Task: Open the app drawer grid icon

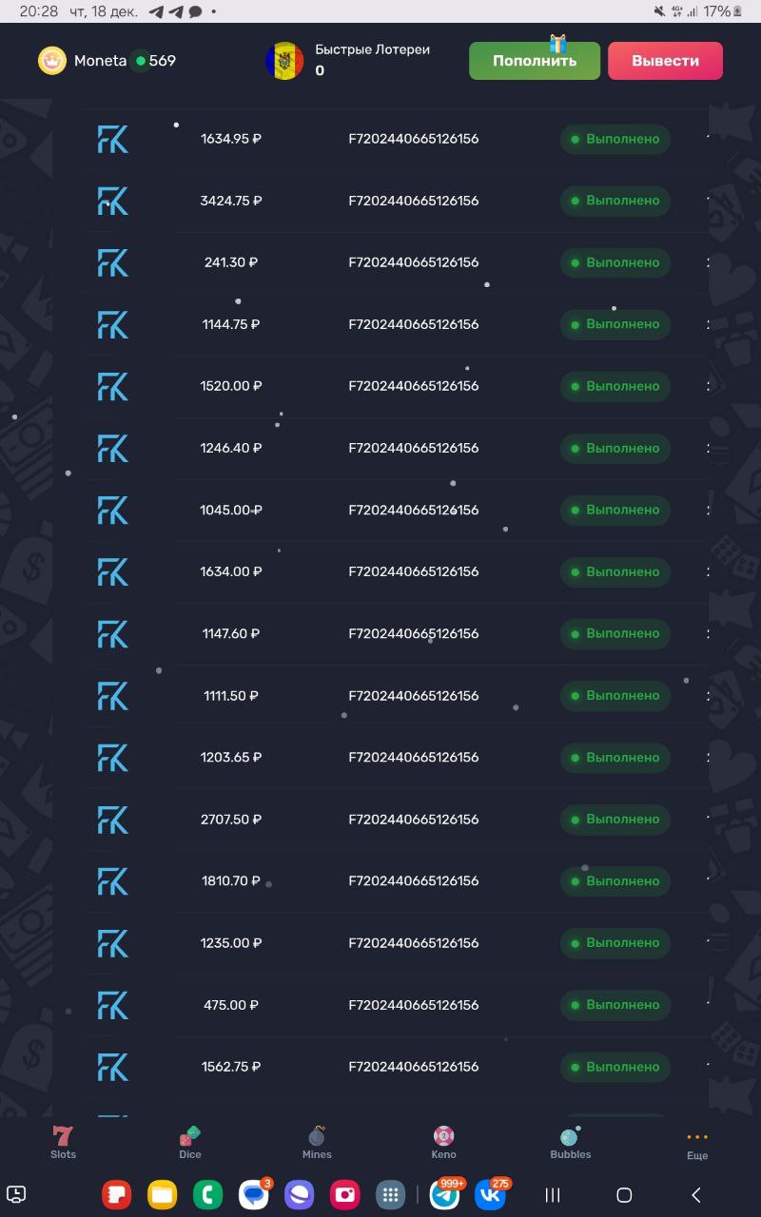Action: point(391,1195)
